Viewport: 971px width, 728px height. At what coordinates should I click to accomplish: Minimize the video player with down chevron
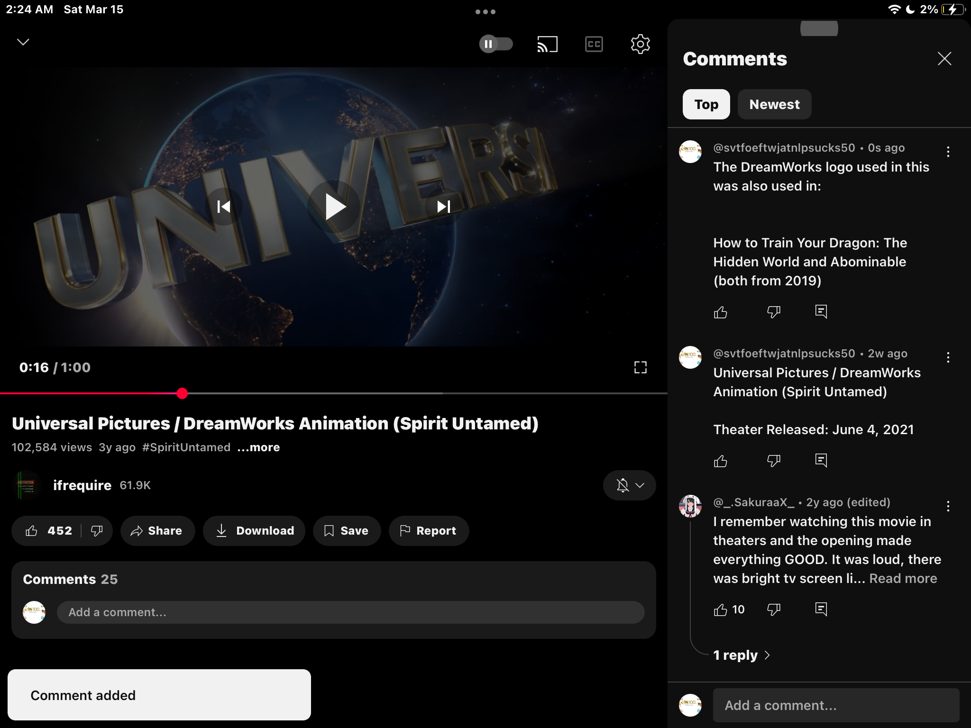pos(23,42)
